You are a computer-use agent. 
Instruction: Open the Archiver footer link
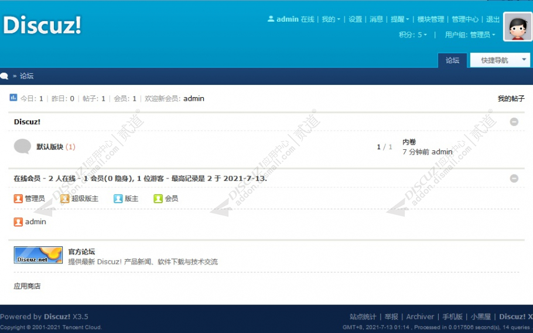click(x=420, y=317)
